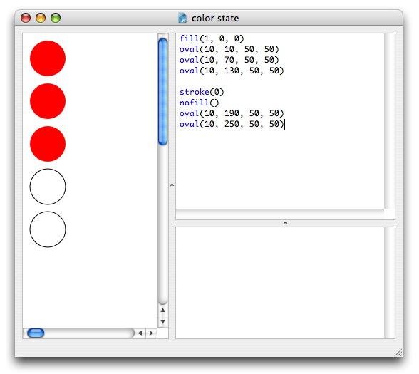Click the lower outlined empty circle

coord(48,229)
